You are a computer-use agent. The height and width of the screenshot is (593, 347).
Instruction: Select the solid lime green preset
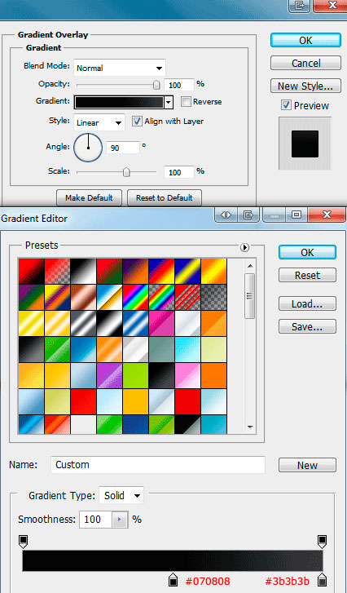pos(135,375)
